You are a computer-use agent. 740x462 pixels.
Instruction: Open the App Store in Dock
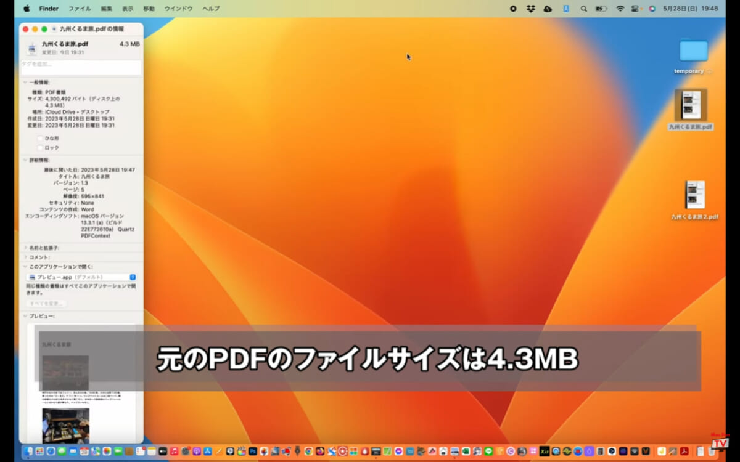208,452
